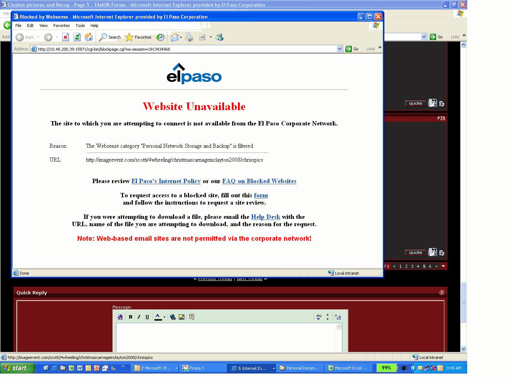Open the Back button history dropdown
The image size is (511, 383).
(x=38, y=37)
